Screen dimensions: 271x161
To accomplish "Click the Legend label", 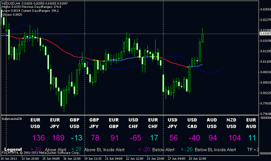I will click(13, 149).
